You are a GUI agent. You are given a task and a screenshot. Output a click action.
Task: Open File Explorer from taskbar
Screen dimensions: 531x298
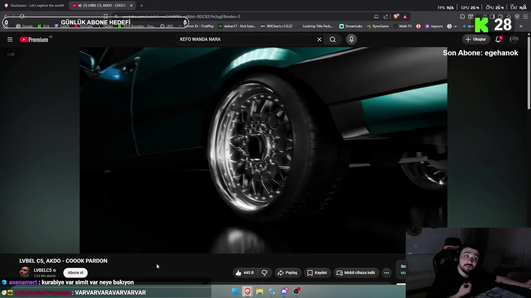260,291
